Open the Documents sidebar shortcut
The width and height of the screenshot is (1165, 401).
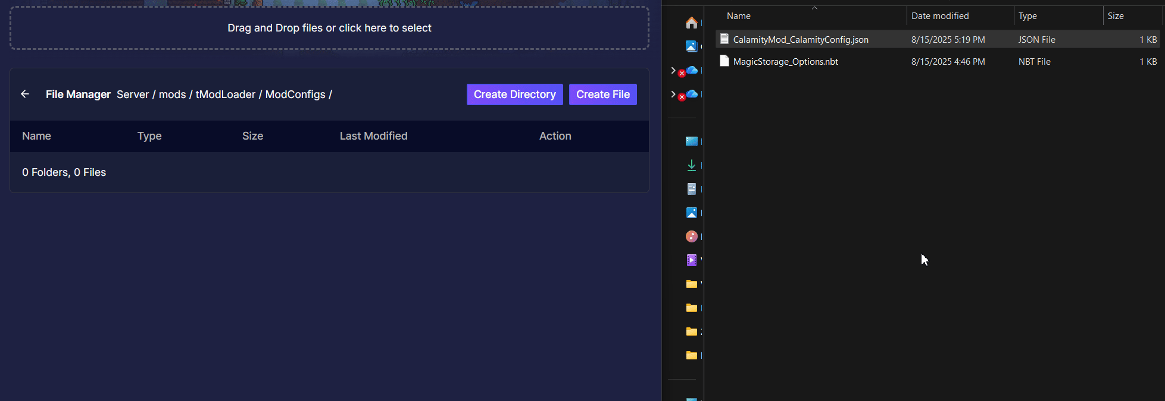[691, 189]
